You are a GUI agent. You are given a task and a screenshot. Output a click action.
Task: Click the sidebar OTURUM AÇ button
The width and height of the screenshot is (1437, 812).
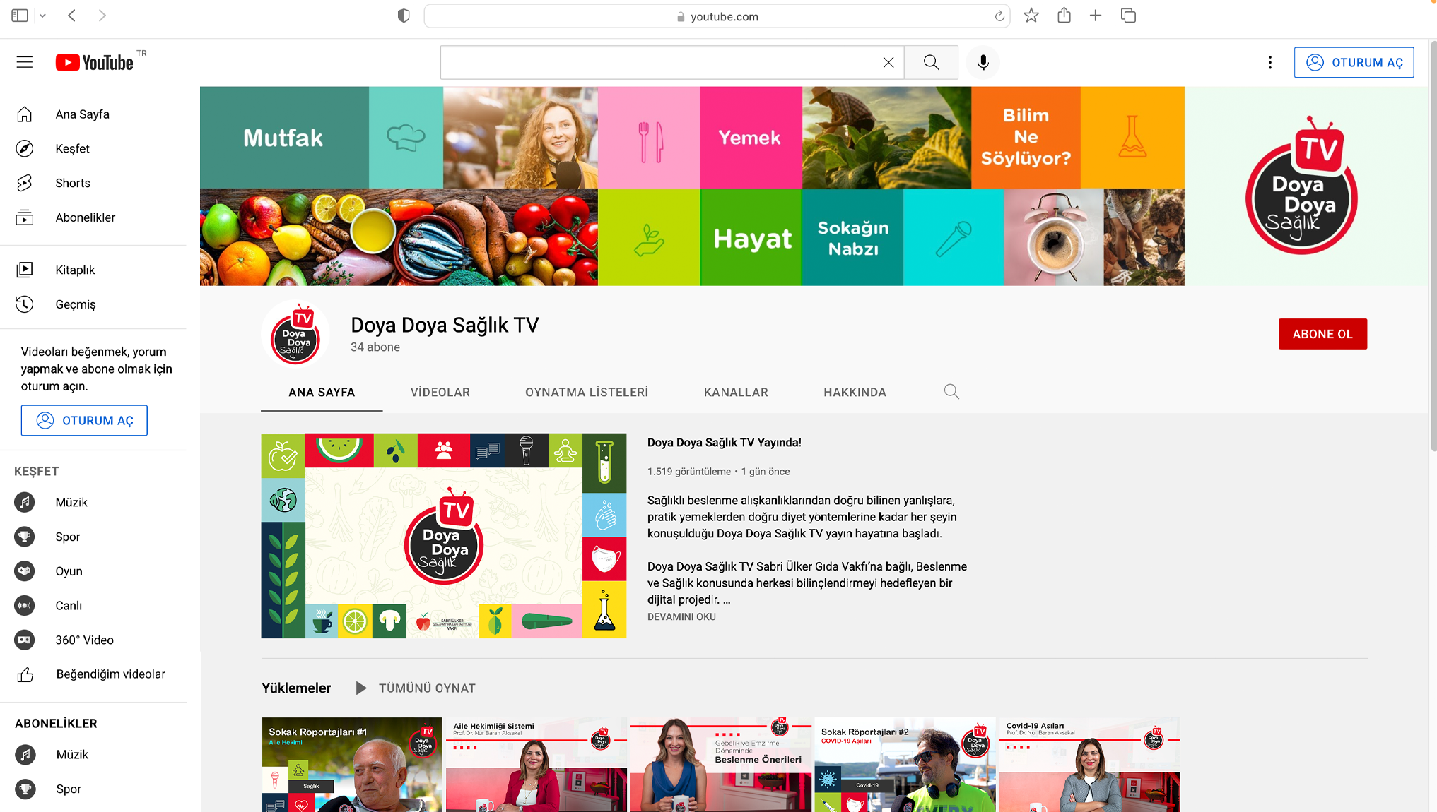pyautogui.click(x=84, y=420)
